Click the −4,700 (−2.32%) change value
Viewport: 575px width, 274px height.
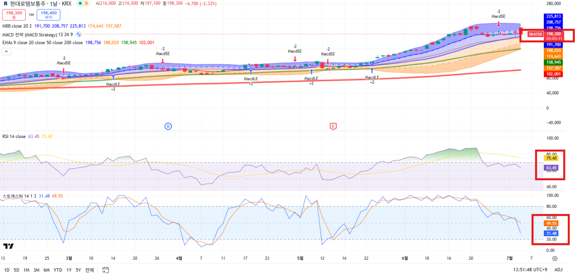[201, 3]
